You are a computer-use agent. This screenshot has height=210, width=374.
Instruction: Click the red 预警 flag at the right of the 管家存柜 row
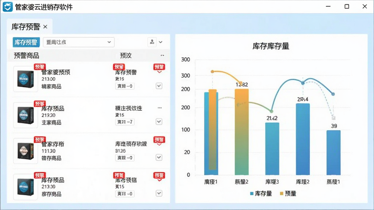(159, 140)
